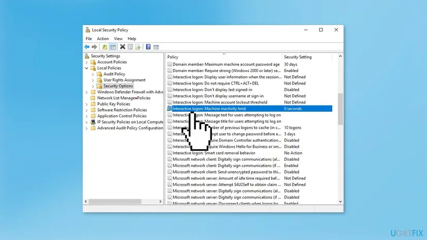The image size is (427, 240).
Task: Select Account Policies tree item
Action: pyautogui.click(x=112, y=62)
